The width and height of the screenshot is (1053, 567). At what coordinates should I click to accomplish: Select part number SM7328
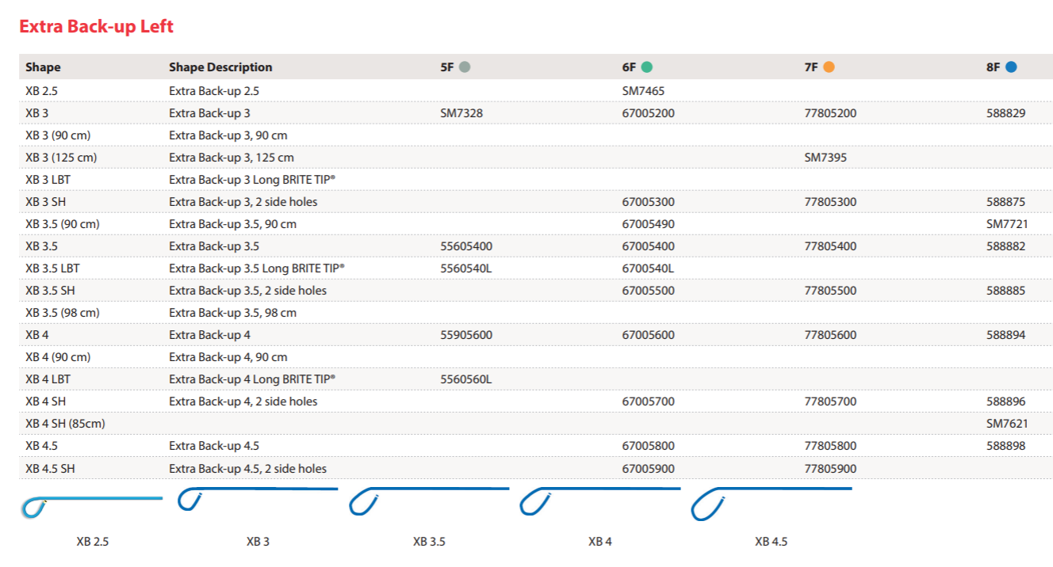[x=461, y=113]
